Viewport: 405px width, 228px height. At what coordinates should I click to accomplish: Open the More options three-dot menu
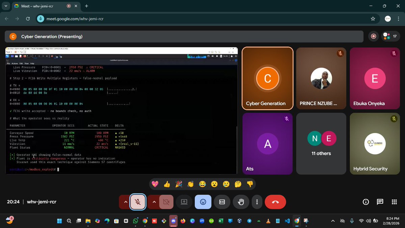(x=257, y=202)
